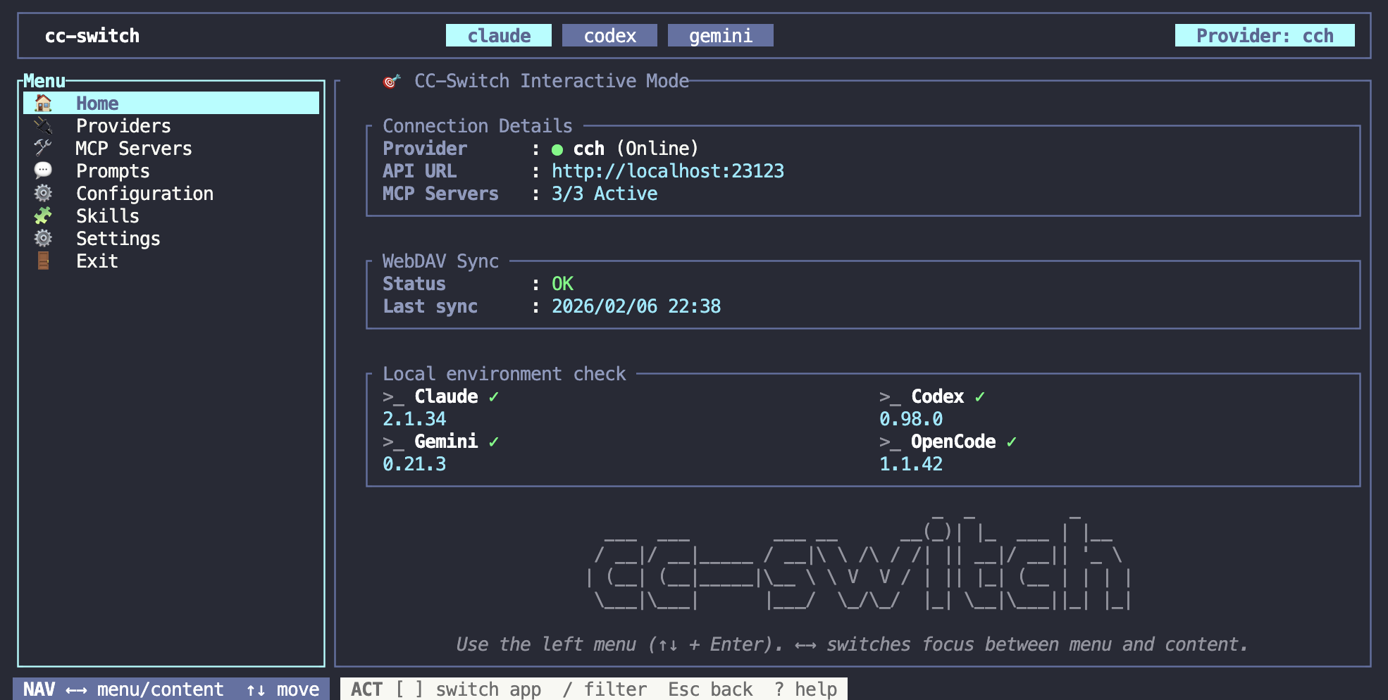Click the Prompts speech bubble icon
The height and width of the screenshot is (700, 1388).
click(x=44, y=170)
